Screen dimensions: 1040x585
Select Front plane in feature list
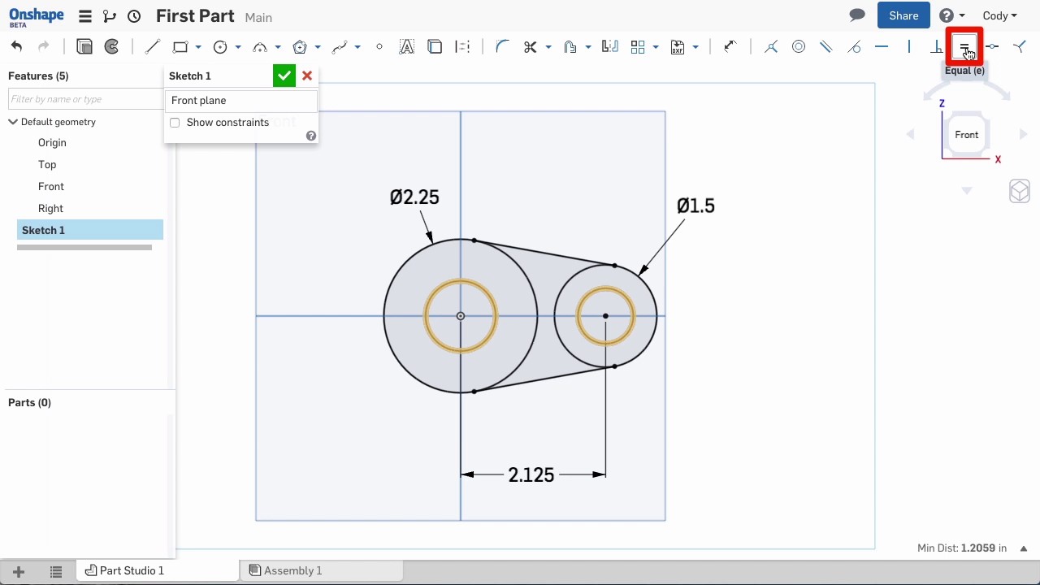coord(51,187)
